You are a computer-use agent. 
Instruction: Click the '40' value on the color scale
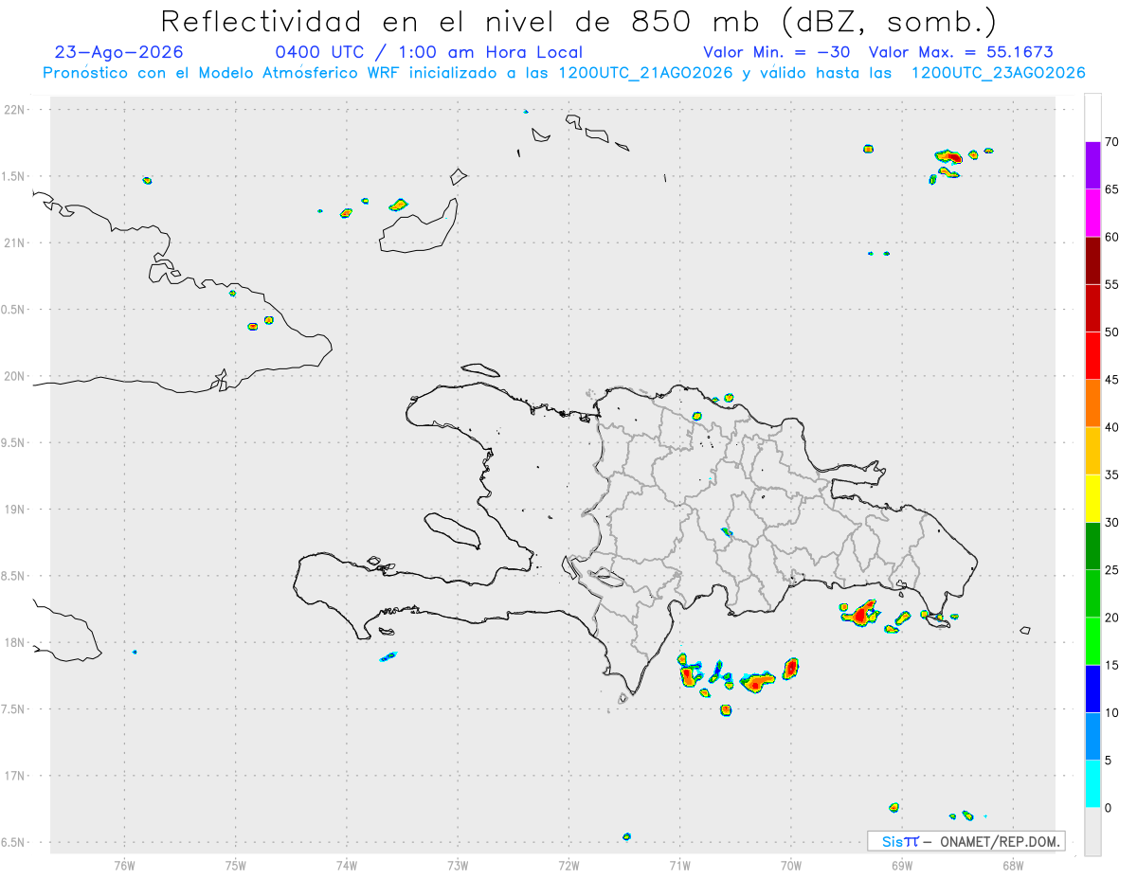coord(1112,427)
